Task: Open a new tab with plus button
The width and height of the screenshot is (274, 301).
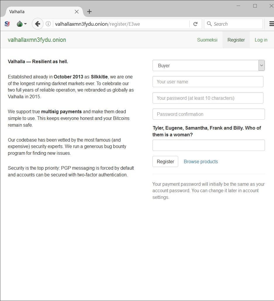Action: (x=89, y=12)
